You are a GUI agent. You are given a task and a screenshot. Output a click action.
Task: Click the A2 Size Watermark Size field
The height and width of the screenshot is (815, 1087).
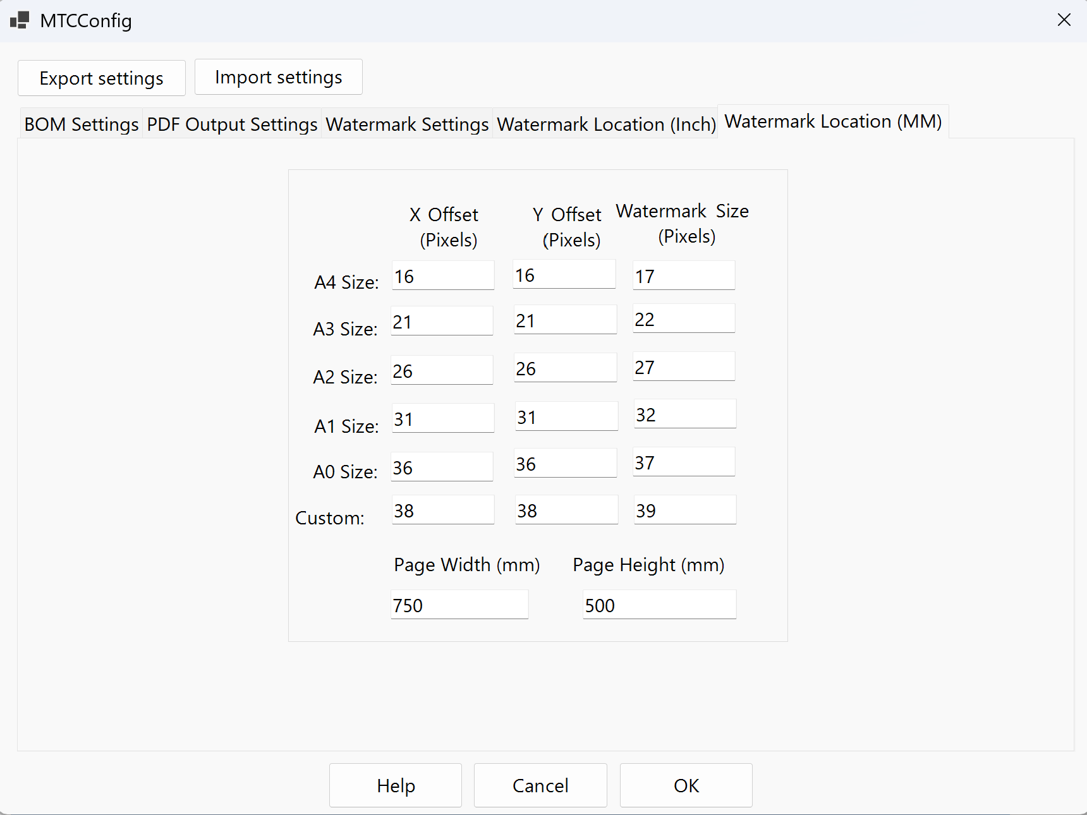click(684, 366)
